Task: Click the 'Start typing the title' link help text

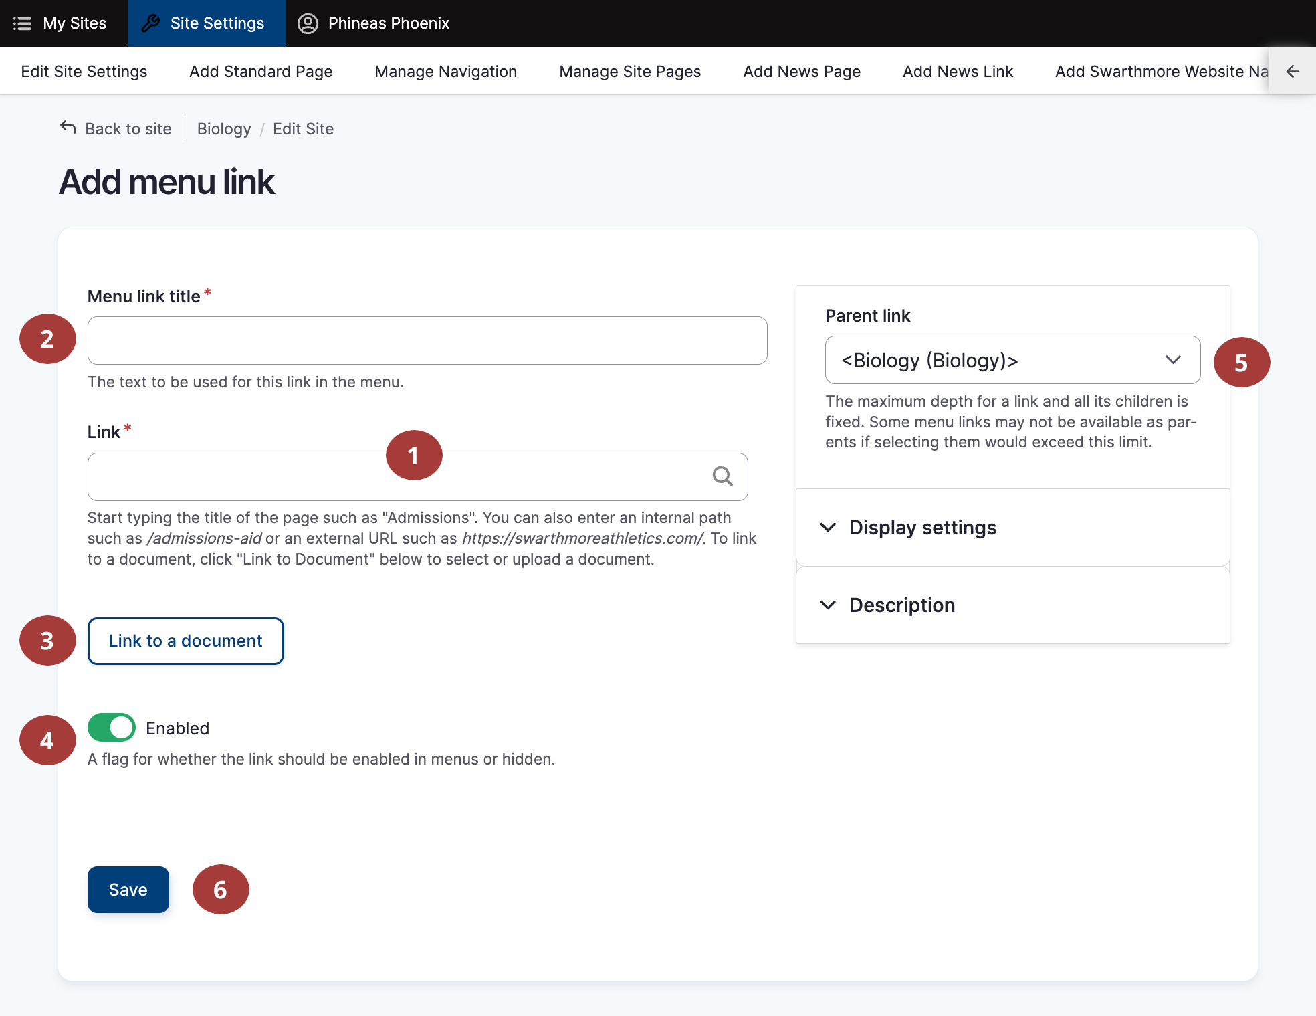Action: 422,538
